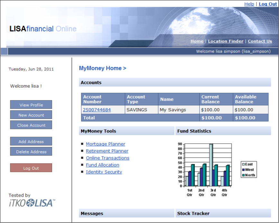Click the Welcome lisa ! sidebar text
Viewport: 279px width, 223px height.
26,86
